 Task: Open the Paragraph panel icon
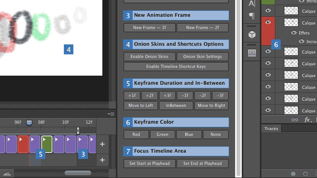click(252, 16)
